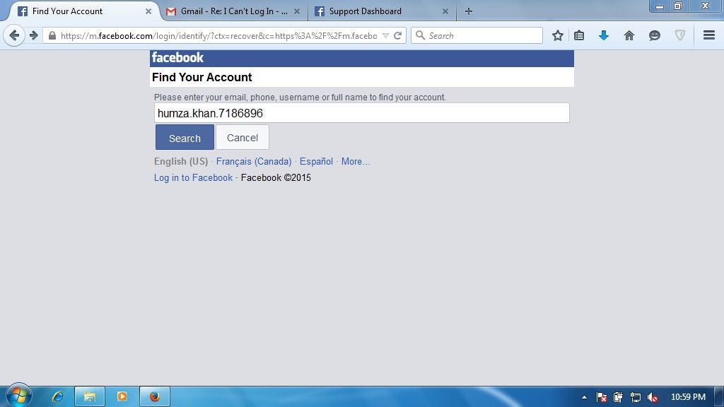This screenshot has height=407, width=724.
Task: Switch to the Support Dashboard tab
Action: click(x=383, y=11)
